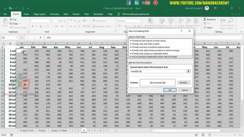Click the formula bar Enter checkmark
The width and height of the screenshot is (244, 137).
tap(34, 37)
